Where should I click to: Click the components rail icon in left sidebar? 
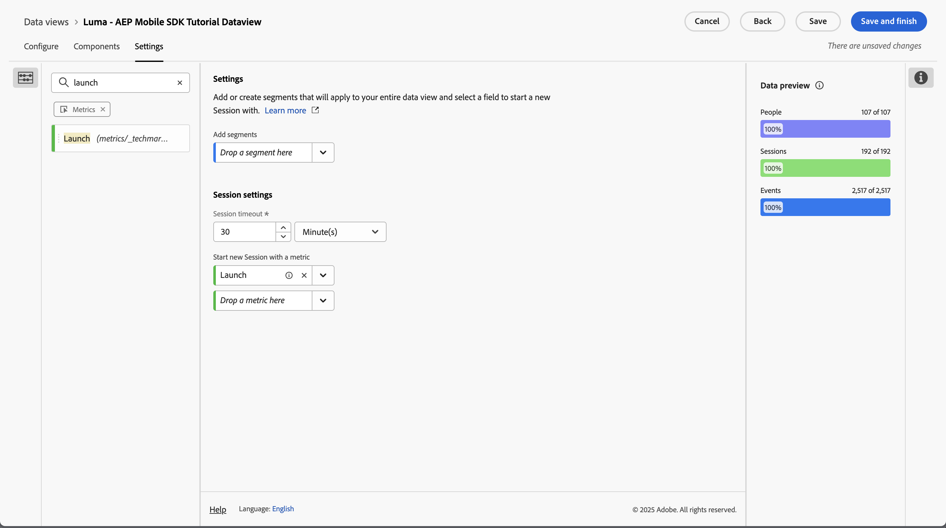pos(25,78)
